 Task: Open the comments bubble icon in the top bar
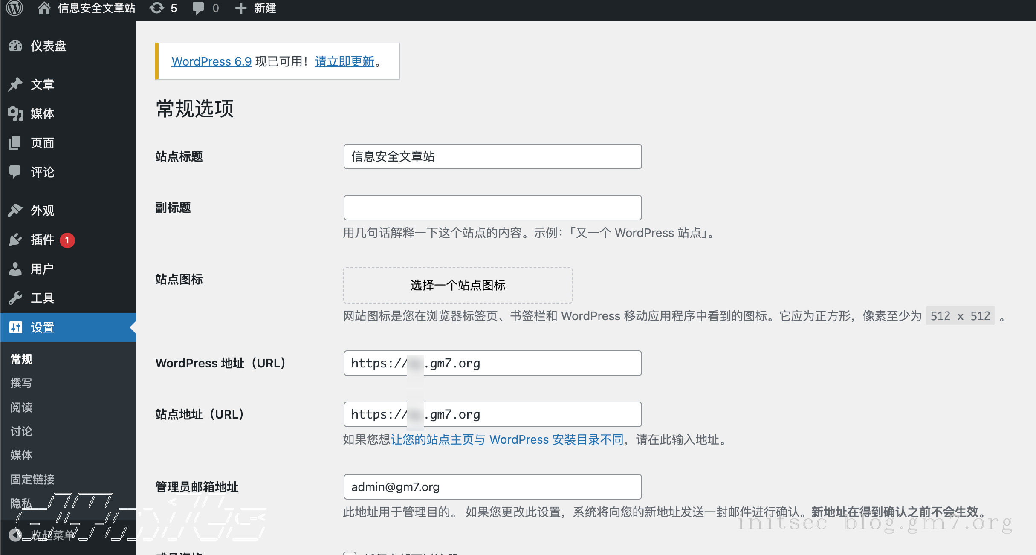pyautogui.click(x=200, y=8)
